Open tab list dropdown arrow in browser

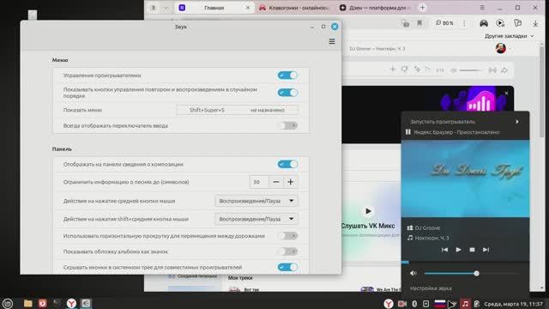[x=166, y=8]
